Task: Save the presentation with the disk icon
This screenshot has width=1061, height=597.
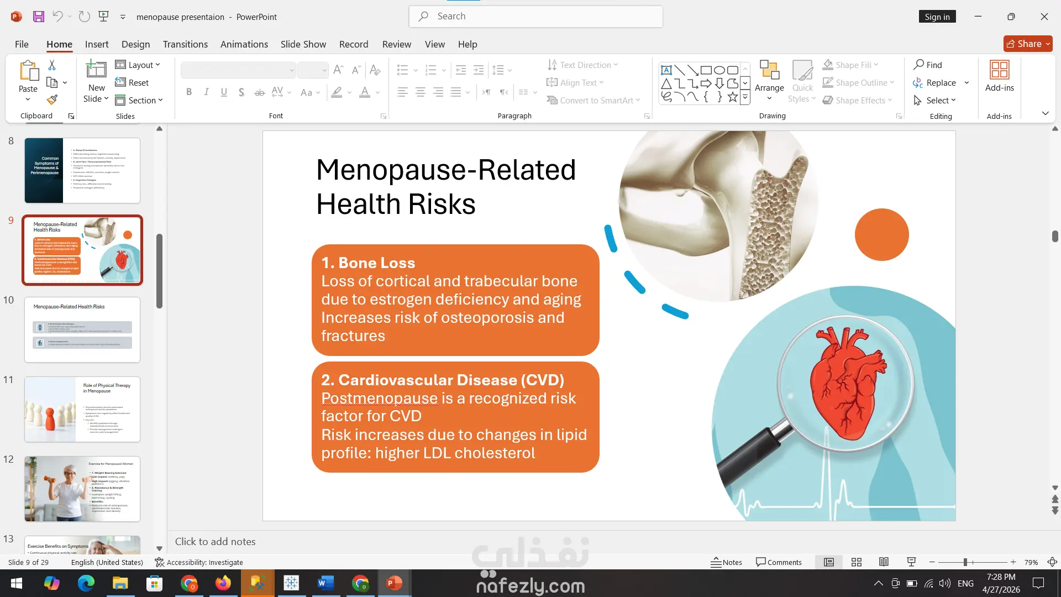Action: click(38, 17)
